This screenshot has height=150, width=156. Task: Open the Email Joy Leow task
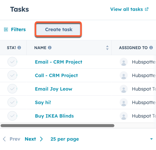click(x=54, y=89)
